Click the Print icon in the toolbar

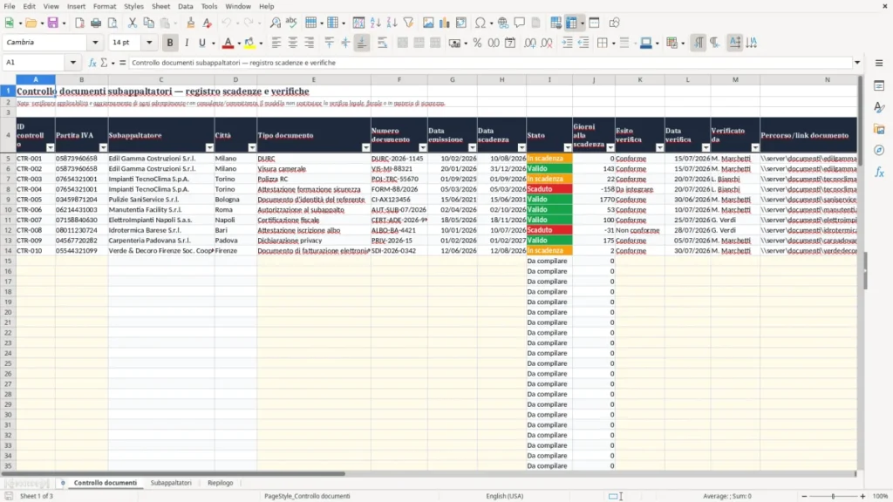(x=96, y=23)
